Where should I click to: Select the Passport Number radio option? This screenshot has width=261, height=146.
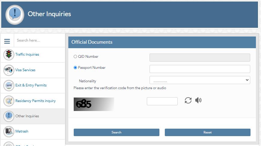point(75,68)
